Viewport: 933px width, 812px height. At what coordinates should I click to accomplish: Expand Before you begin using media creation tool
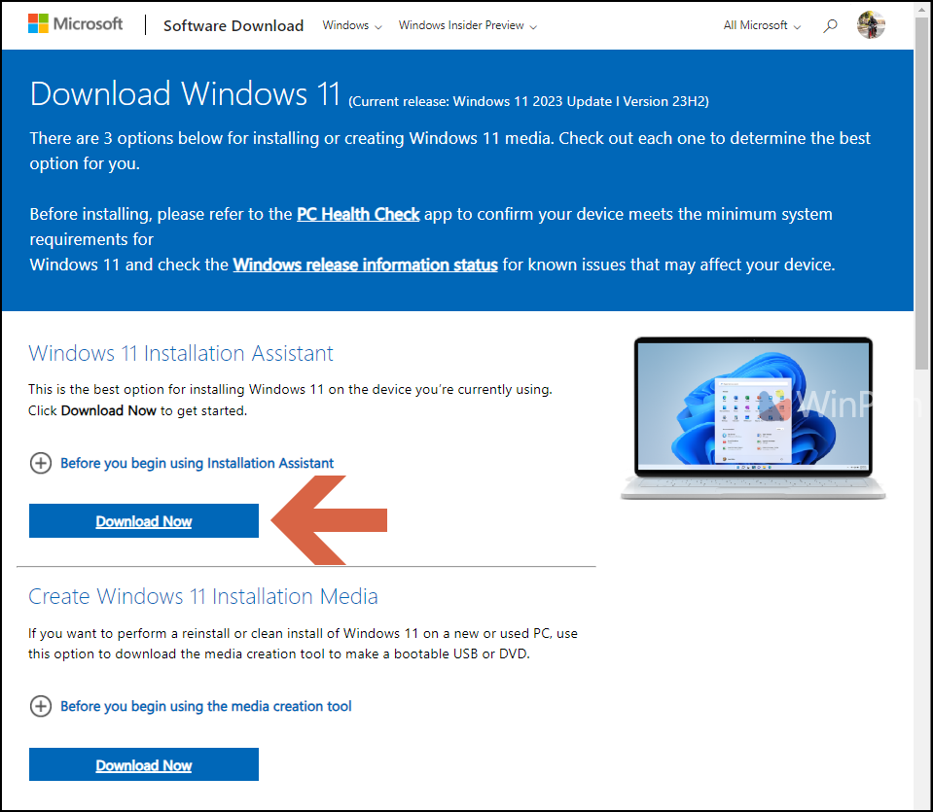coord(206,706)
